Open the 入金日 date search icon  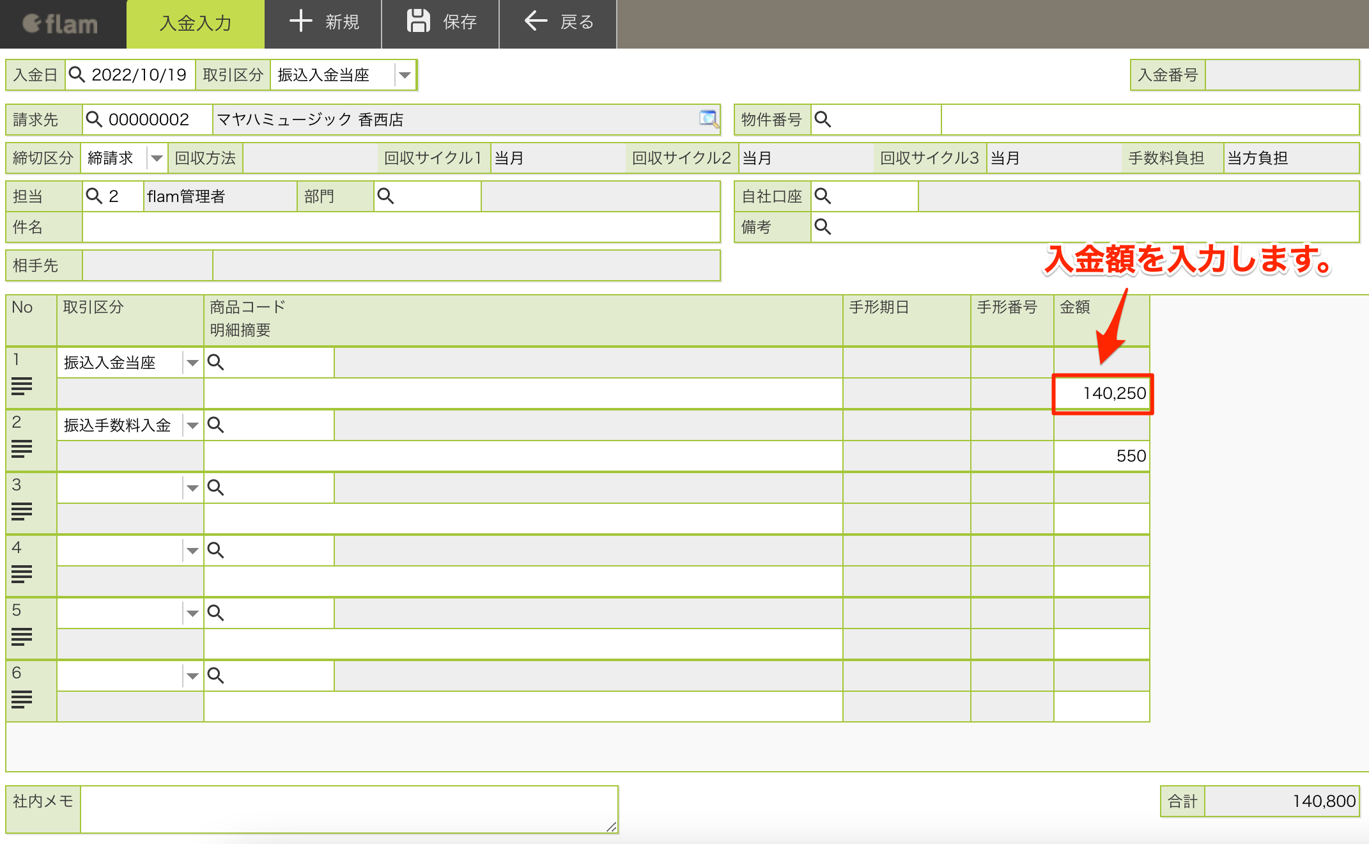pyautogui.click(x=77, y=75)
